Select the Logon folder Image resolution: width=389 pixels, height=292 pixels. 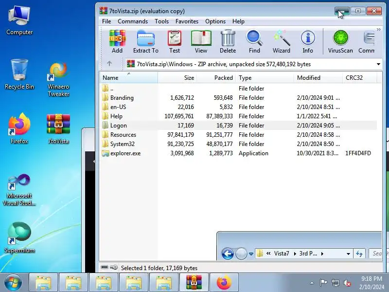tap(238, 126)
